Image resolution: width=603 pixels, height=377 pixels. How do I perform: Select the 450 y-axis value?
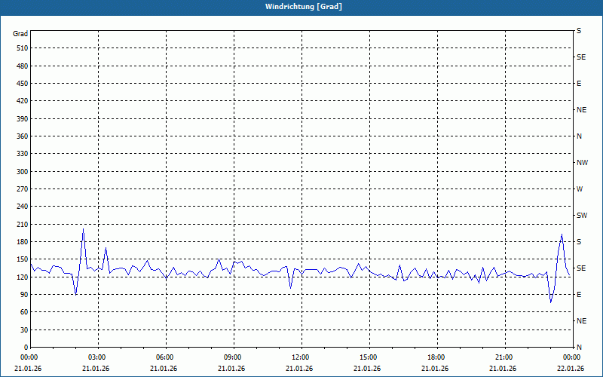[23, 84]
